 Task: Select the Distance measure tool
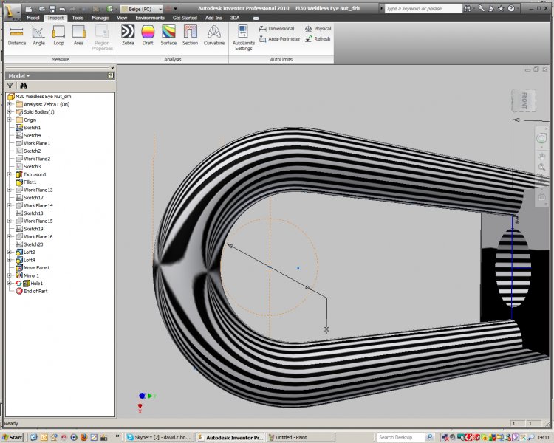click(16, 35)
